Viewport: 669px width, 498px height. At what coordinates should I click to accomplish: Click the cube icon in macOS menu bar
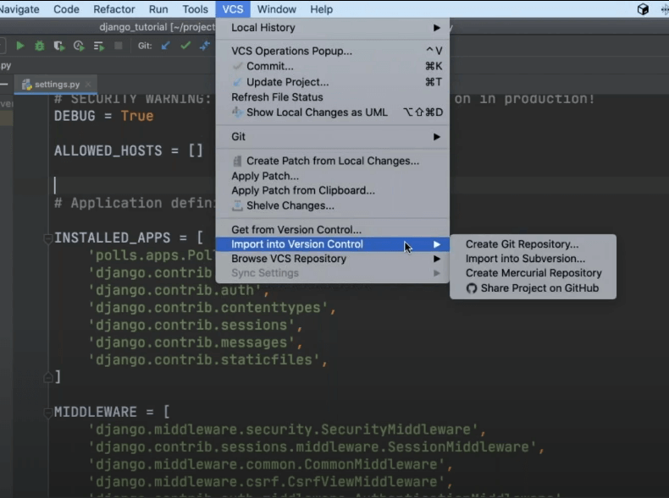(x=643, y=9)
